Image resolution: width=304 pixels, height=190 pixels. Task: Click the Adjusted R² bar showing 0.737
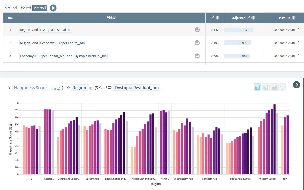[238, 30]
